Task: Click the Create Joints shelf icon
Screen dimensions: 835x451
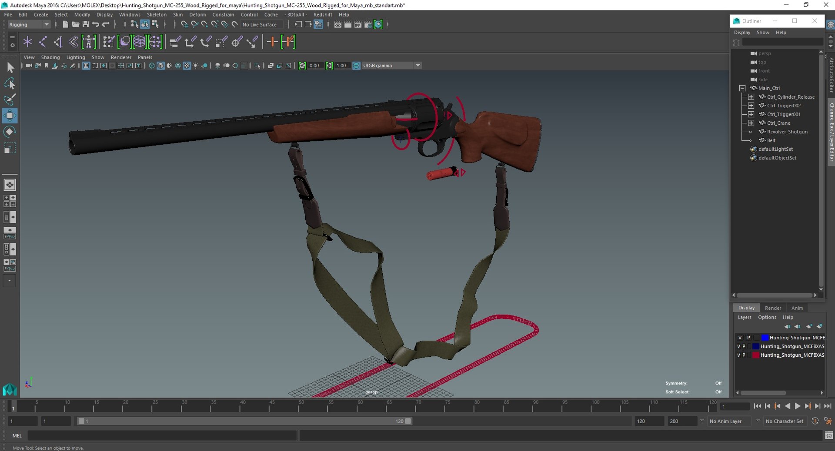Action: click(x=43, y=42)
